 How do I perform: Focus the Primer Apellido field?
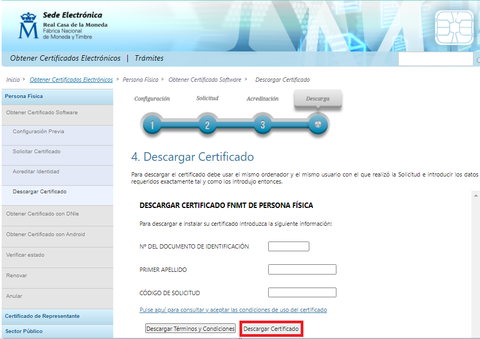coord(302,269)
